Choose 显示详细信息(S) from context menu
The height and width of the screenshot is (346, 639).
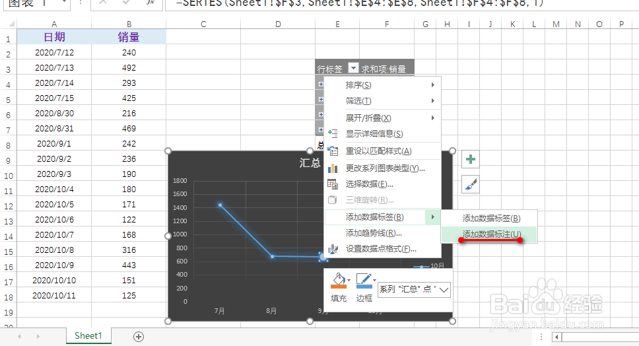click(382, 133)
